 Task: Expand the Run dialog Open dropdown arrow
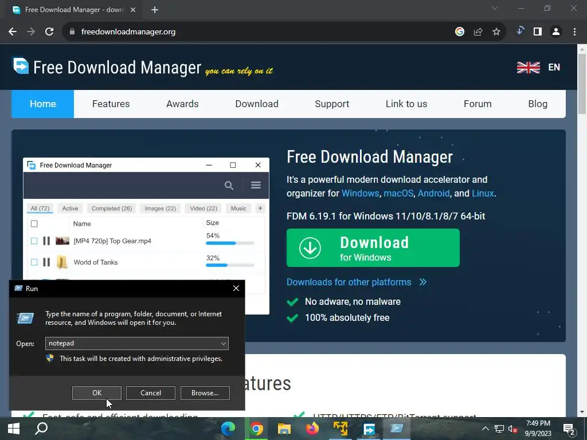tap(224, 344)
